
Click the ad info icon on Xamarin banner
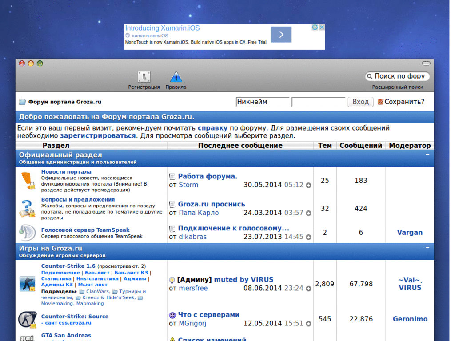coord(315,27)
